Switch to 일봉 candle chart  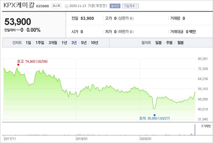158,43
